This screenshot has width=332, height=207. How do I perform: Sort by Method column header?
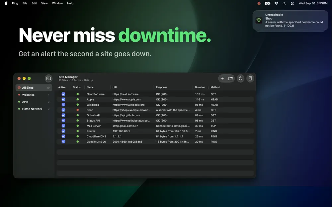pyautogui.click(x=215, y=87)
